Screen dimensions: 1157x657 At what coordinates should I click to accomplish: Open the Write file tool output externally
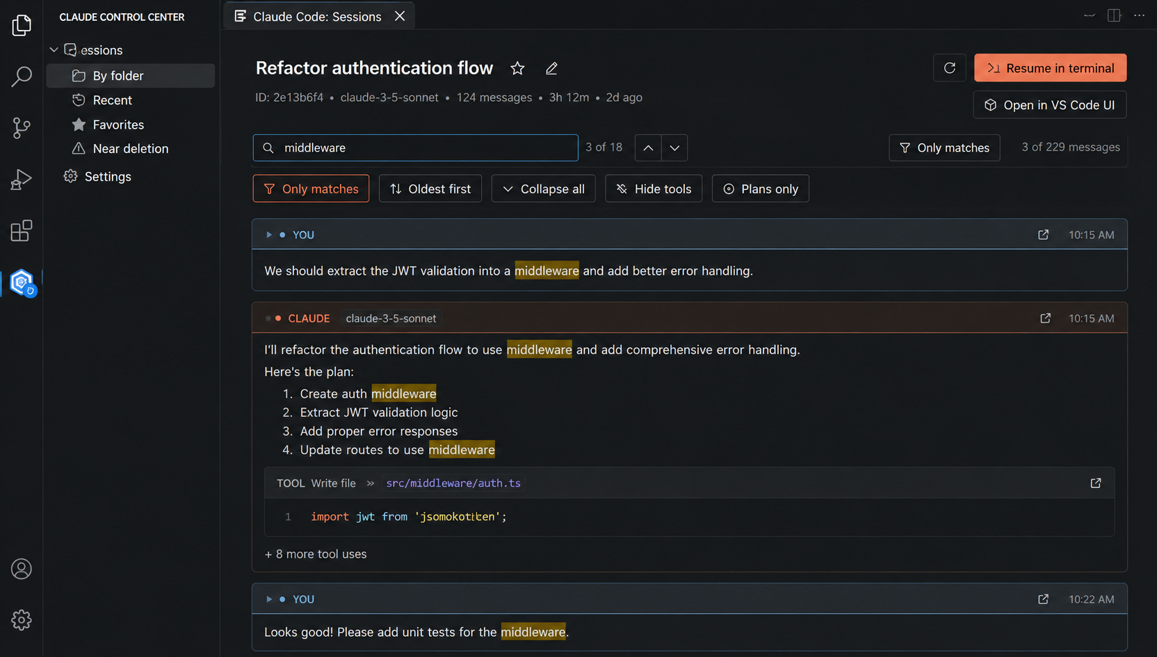pyautogui.click(x=1096, y=483)
